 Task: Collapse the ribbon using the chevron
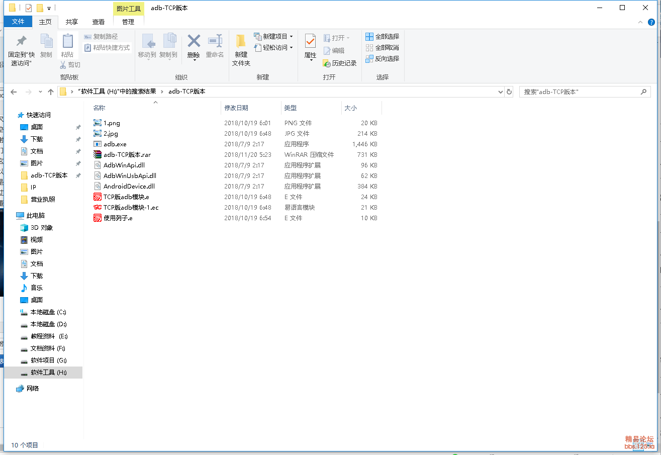pos(640,22)
